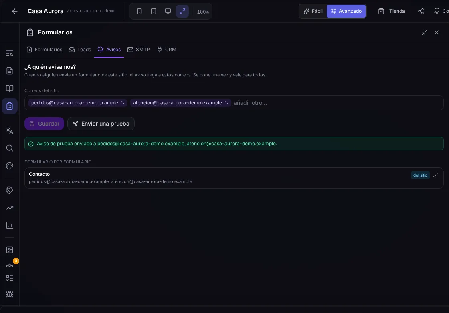Collapse the Formularios panel with minimize arrows
Screen dimensions: 449x313
coord(425,32)
